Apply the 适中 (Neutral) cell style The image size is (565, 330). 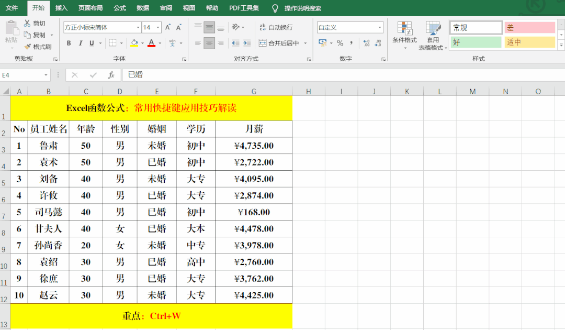tap(529, 42)
